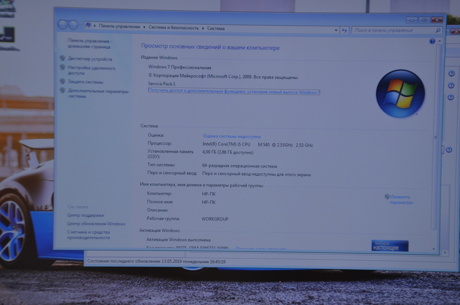Click scroll-down arrow of System window scrollbar

pyautogui.click(x=434, y=249)
